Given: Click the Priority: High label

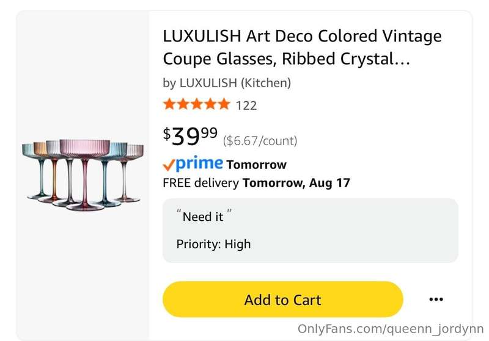Looking at the screenshot, I should pyautogui.click(x=213, y=244).
